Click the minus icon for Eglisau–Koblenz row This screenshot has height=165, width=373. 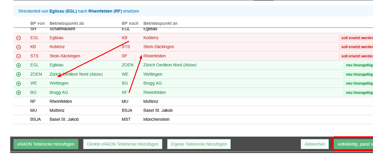[x=19, y=38]
